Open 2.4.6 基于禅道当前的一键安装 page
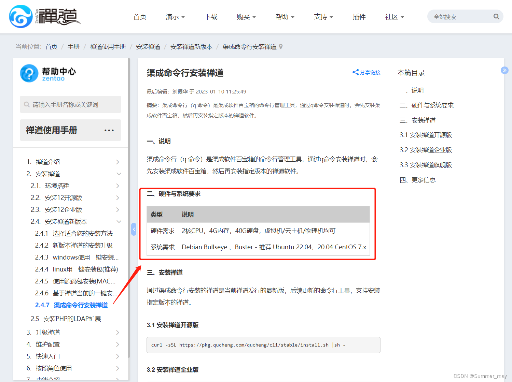512x382 pixels. [76, 293]
